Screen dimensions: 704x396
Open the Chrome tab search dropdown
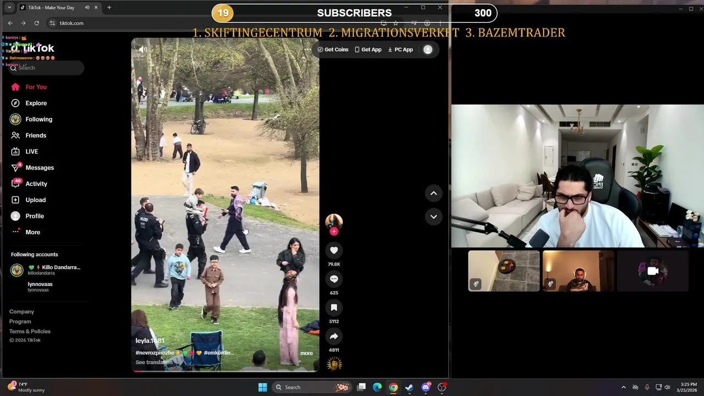[x=9, y=8]
